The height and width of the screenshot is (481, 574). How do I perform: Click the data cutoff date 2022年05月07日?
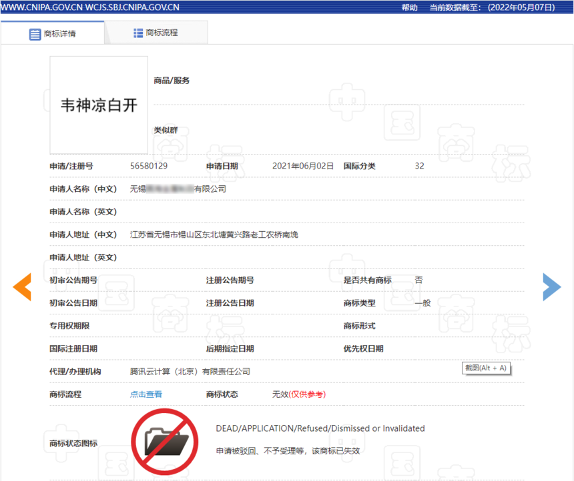pyautogui.click(x=521, y=7)
